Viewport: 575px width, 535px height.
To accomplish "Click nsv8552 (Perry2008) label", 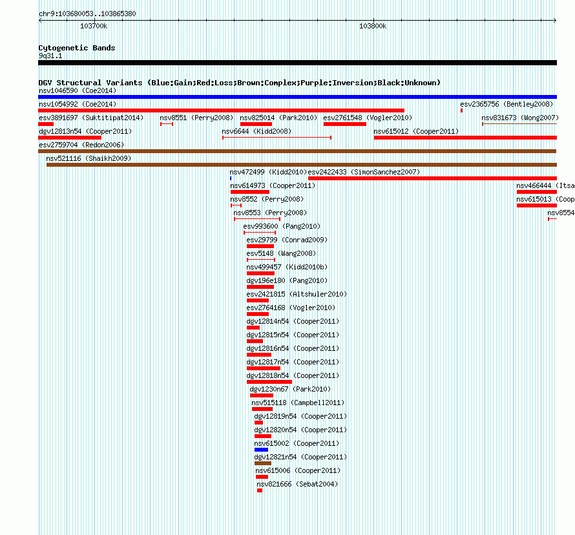I will (x=267, y=199).
